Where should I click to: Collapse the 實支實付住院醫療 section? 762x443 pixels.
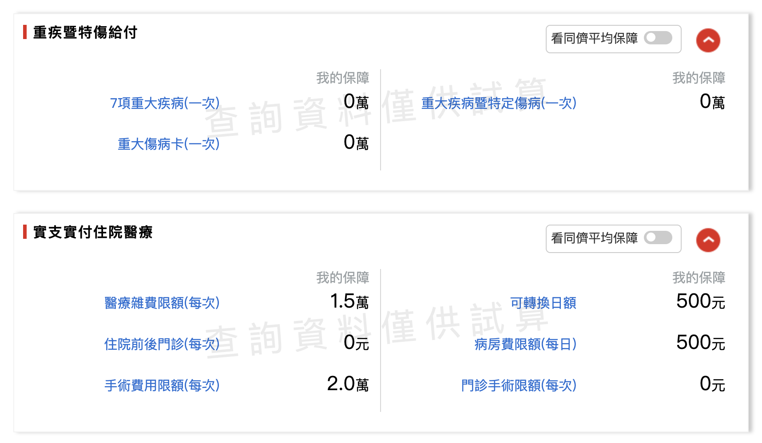[x=708, y=240]
